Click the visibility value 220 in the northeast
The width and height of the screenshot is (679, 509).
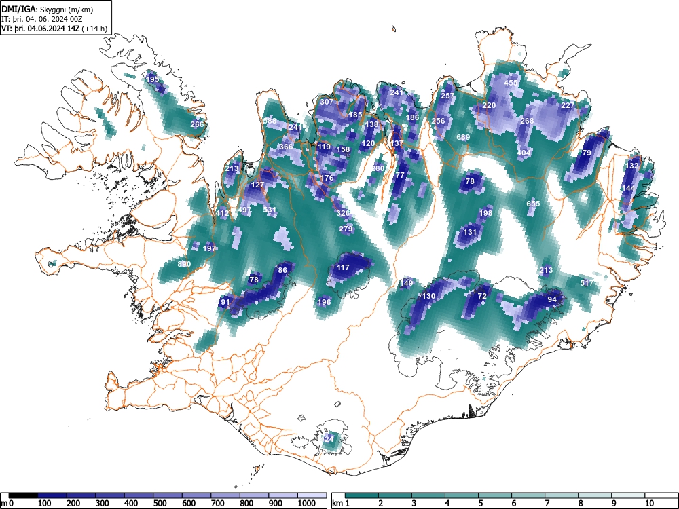[x=489, y=105]
